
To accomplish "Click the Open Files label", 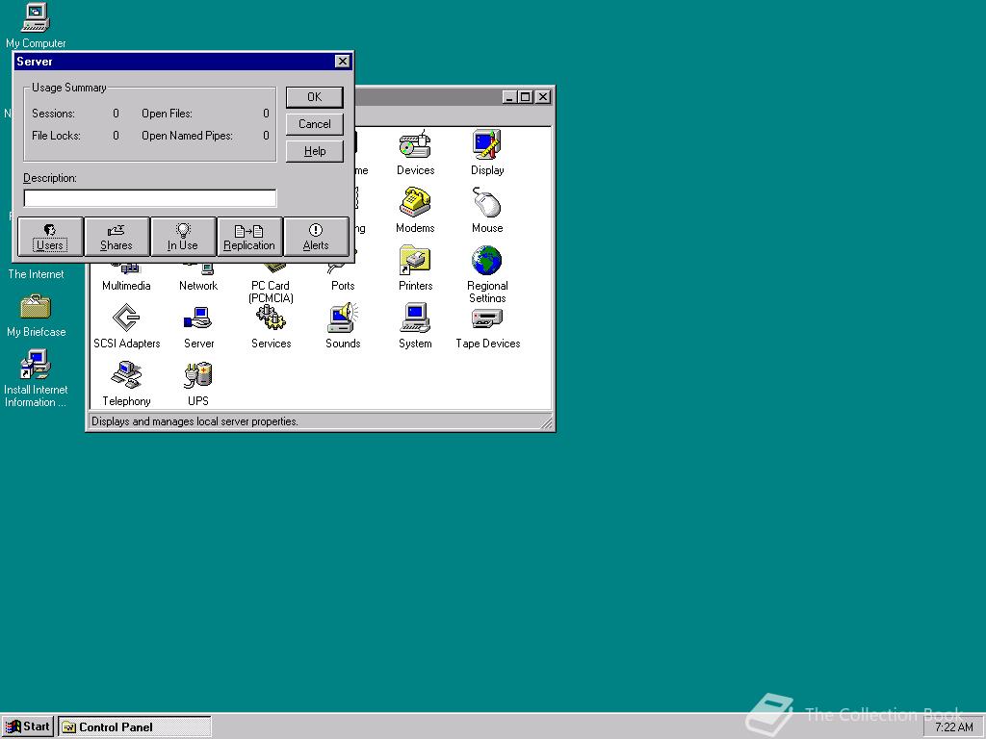I will point(167,114).
